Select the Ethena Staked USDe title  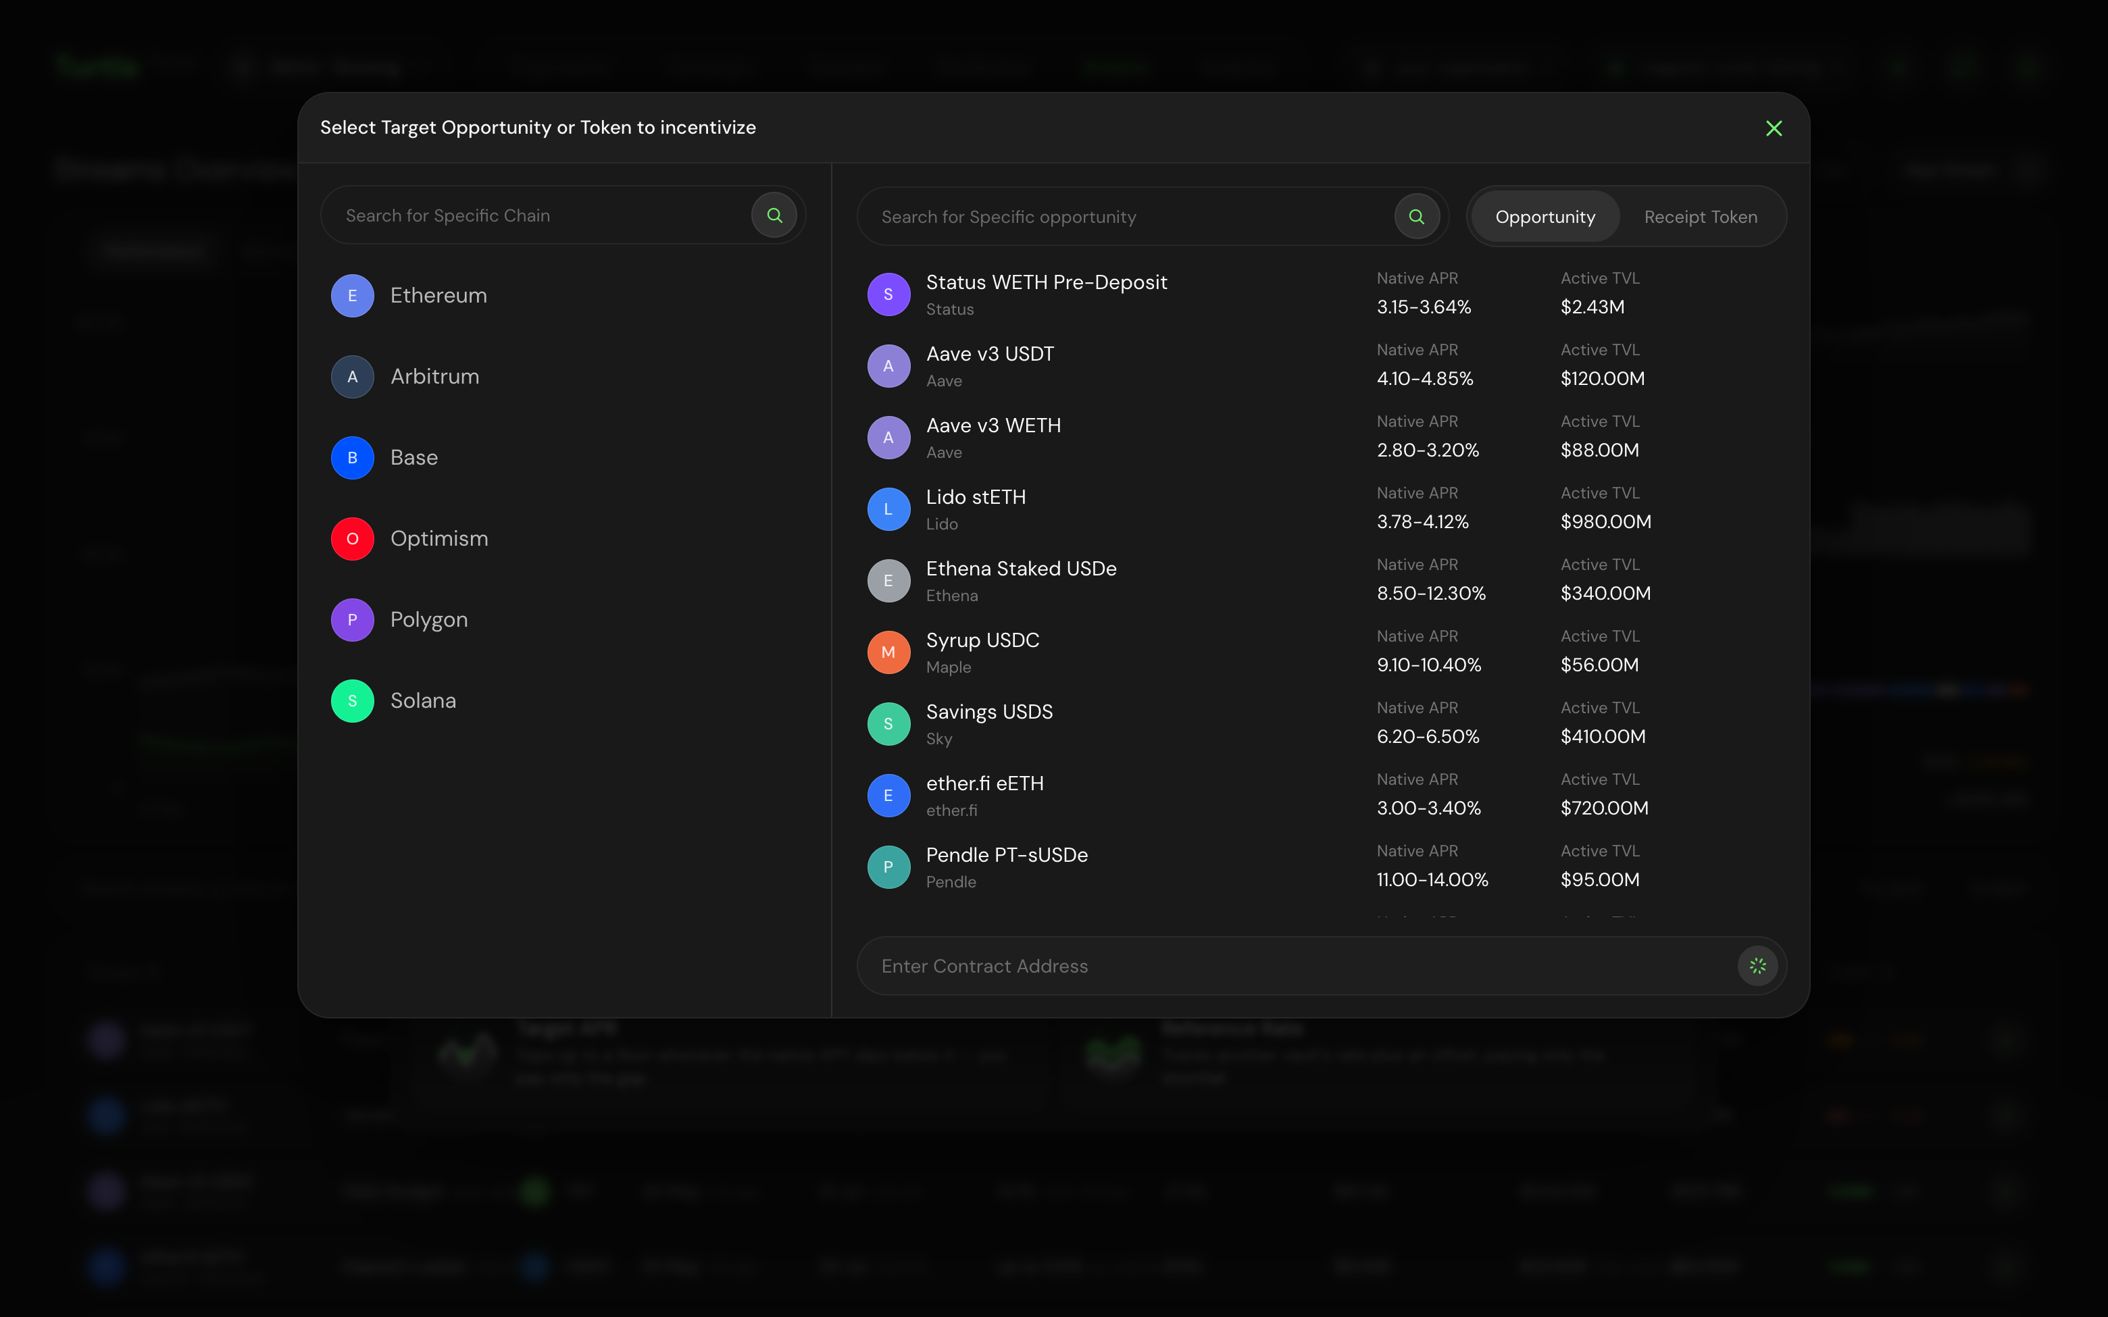(1021, 568)
